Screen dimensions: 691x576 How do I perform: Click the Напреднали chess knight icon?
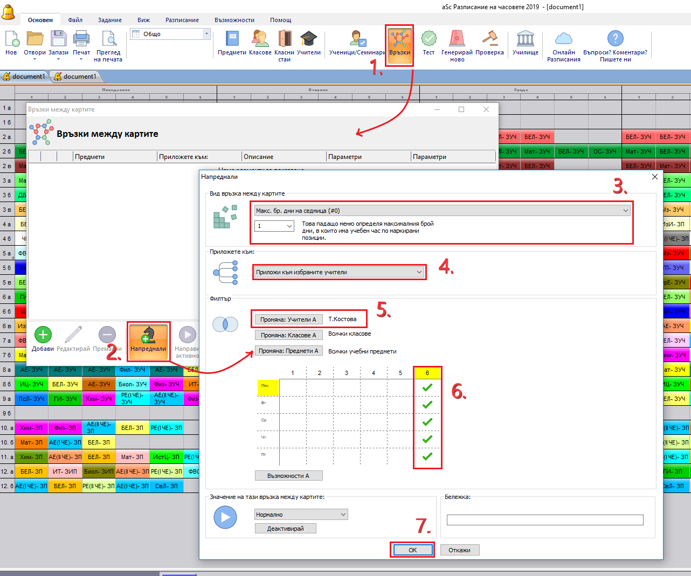click(x=148, y=336)
